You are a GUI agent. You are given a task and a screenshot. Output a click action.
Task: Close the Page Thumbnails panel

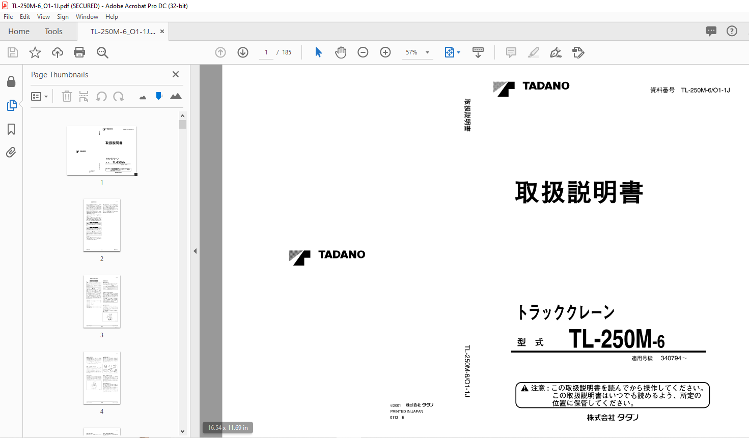(176, 74)
